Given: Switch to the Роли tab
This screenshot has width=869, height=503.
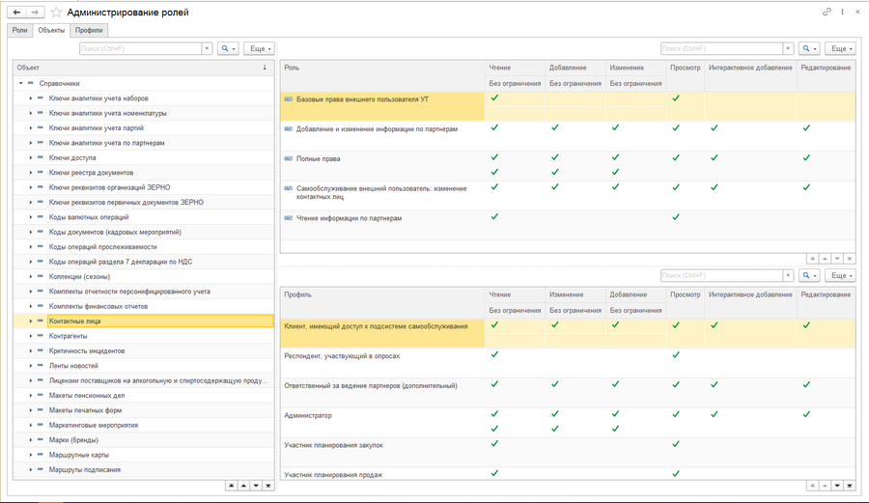Looking at the screenshot, I should pyautogui.click(x=20, y=31).
